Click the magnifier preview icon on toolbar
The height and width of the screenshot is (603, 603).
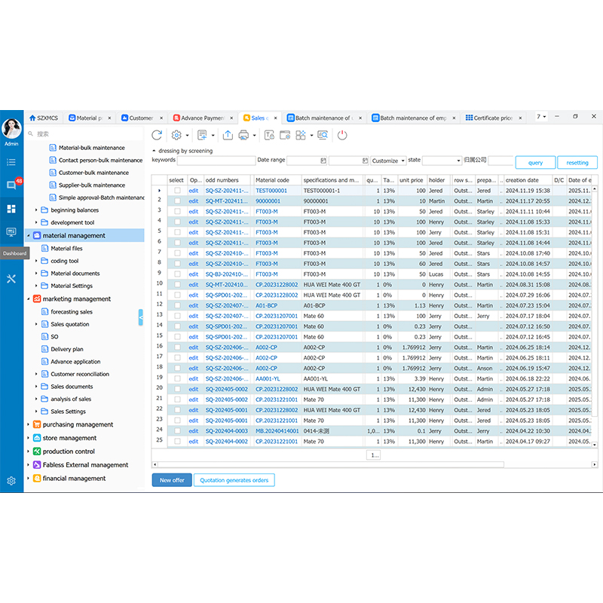[x=321, y=135]
